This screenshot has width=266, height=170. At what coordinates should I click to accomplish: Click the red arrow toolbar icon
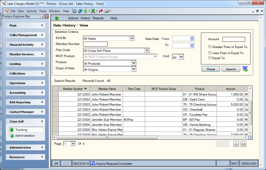(x=101, y=11)
